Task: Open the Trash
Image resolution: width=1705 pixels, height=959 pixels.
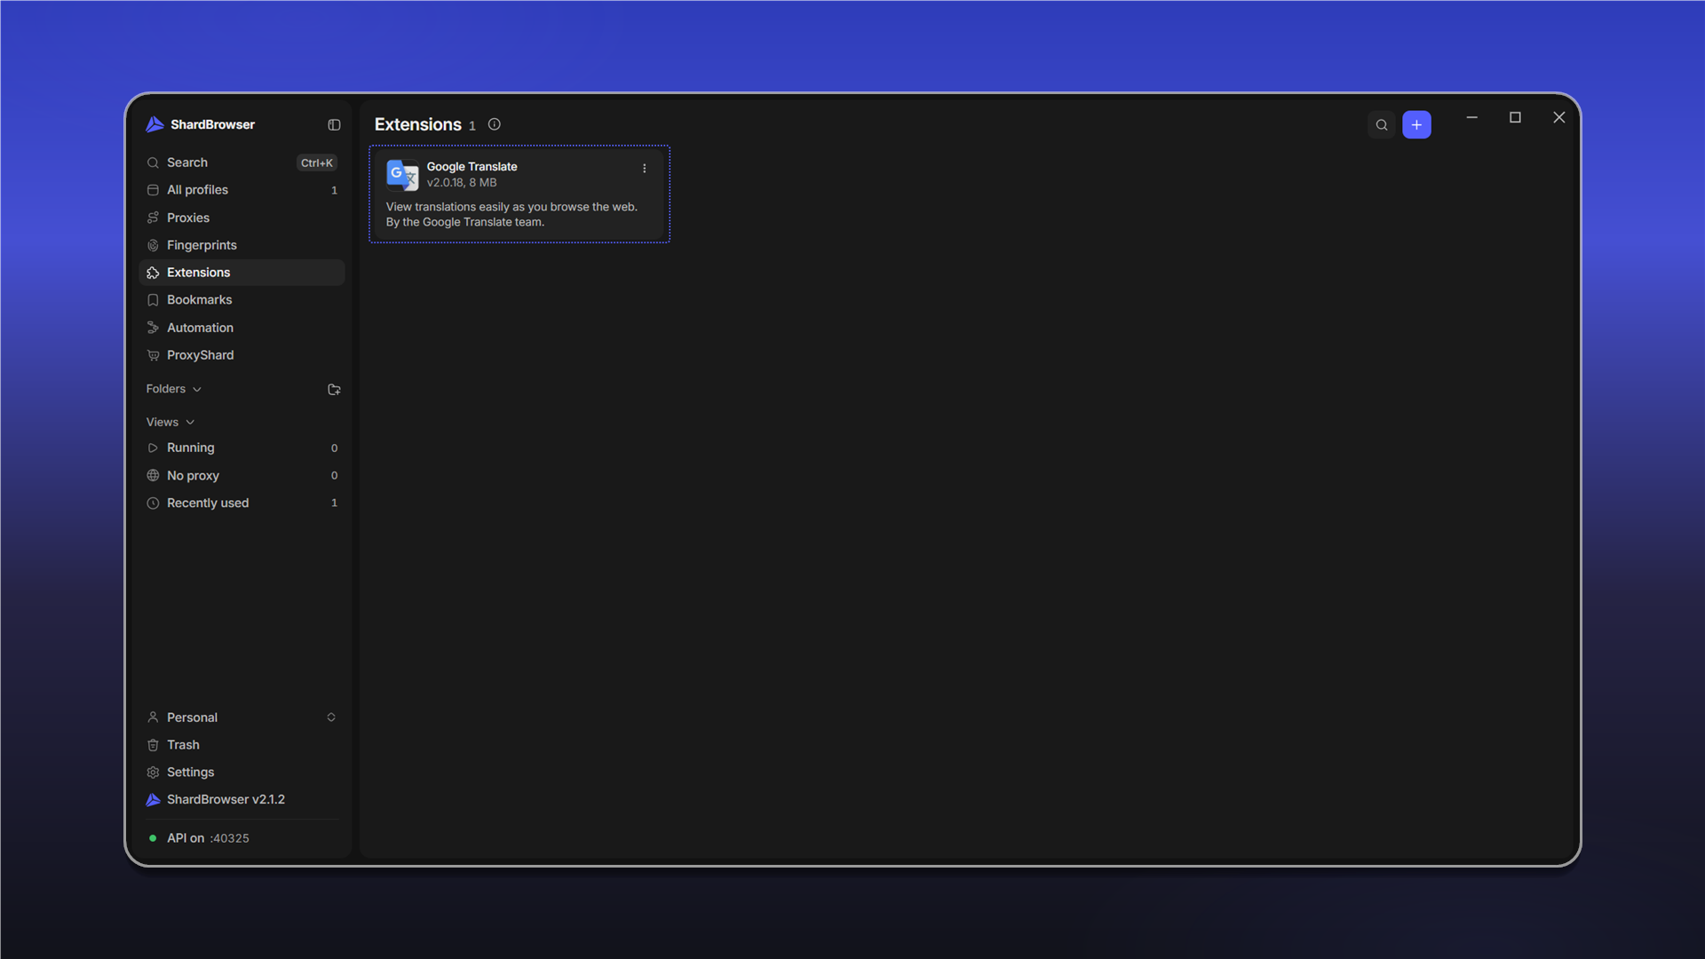Action: tap(242, 745)
